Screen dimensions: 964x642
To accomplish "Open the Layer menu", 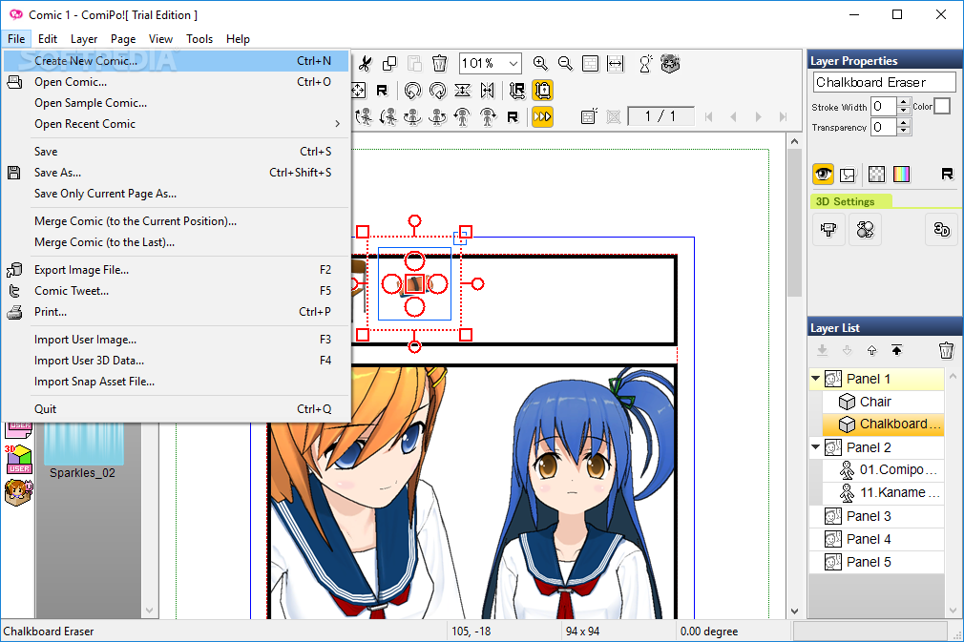I will point(84,39).
